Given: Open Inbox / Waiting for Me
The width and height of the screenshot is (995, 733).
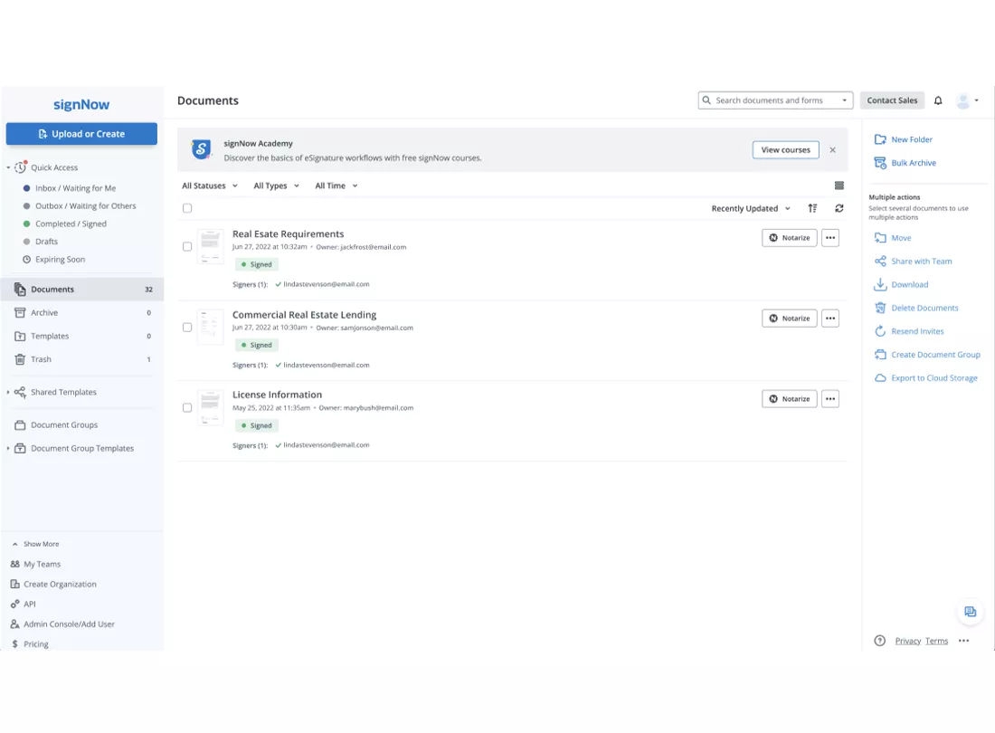Looking at the screenshot, I should pos(75,188).
